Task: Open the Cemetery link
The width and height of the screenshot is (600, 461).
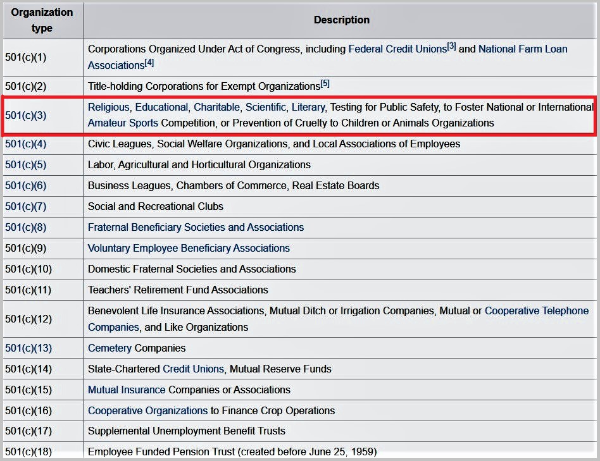Action: (109, 348)
